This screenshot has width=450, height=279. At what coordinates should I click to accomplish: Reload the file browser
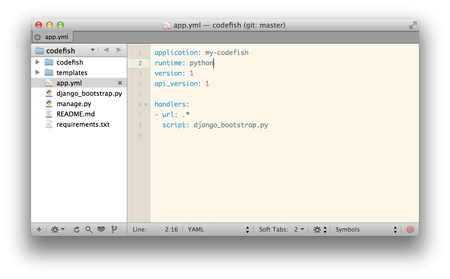(77, 230)
